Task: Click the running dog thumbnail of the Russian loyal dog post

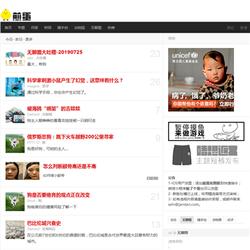Action: pos(15,143)
